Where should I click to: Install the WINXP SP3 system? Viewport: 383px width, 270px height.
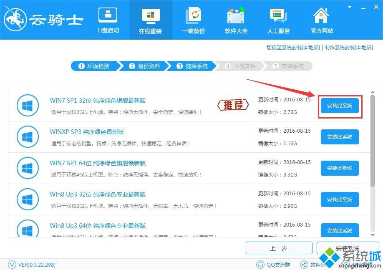(340, 137)
